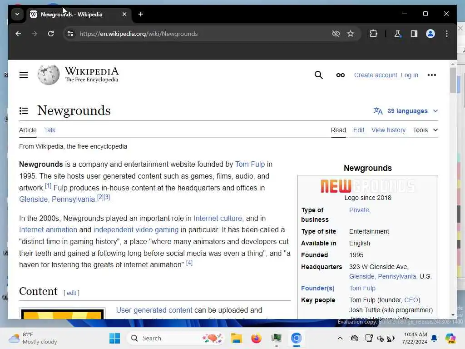Click the page vertical scrollbar thumb
Screen dimensions: 465x349
[x=453, y=80]
